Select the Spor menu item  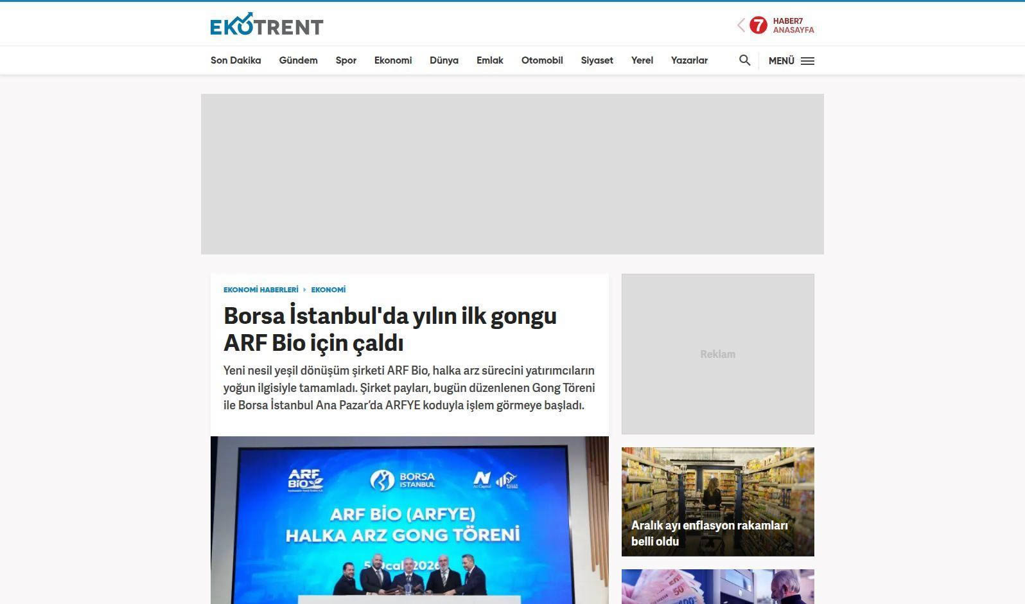(x=346, y=60)
